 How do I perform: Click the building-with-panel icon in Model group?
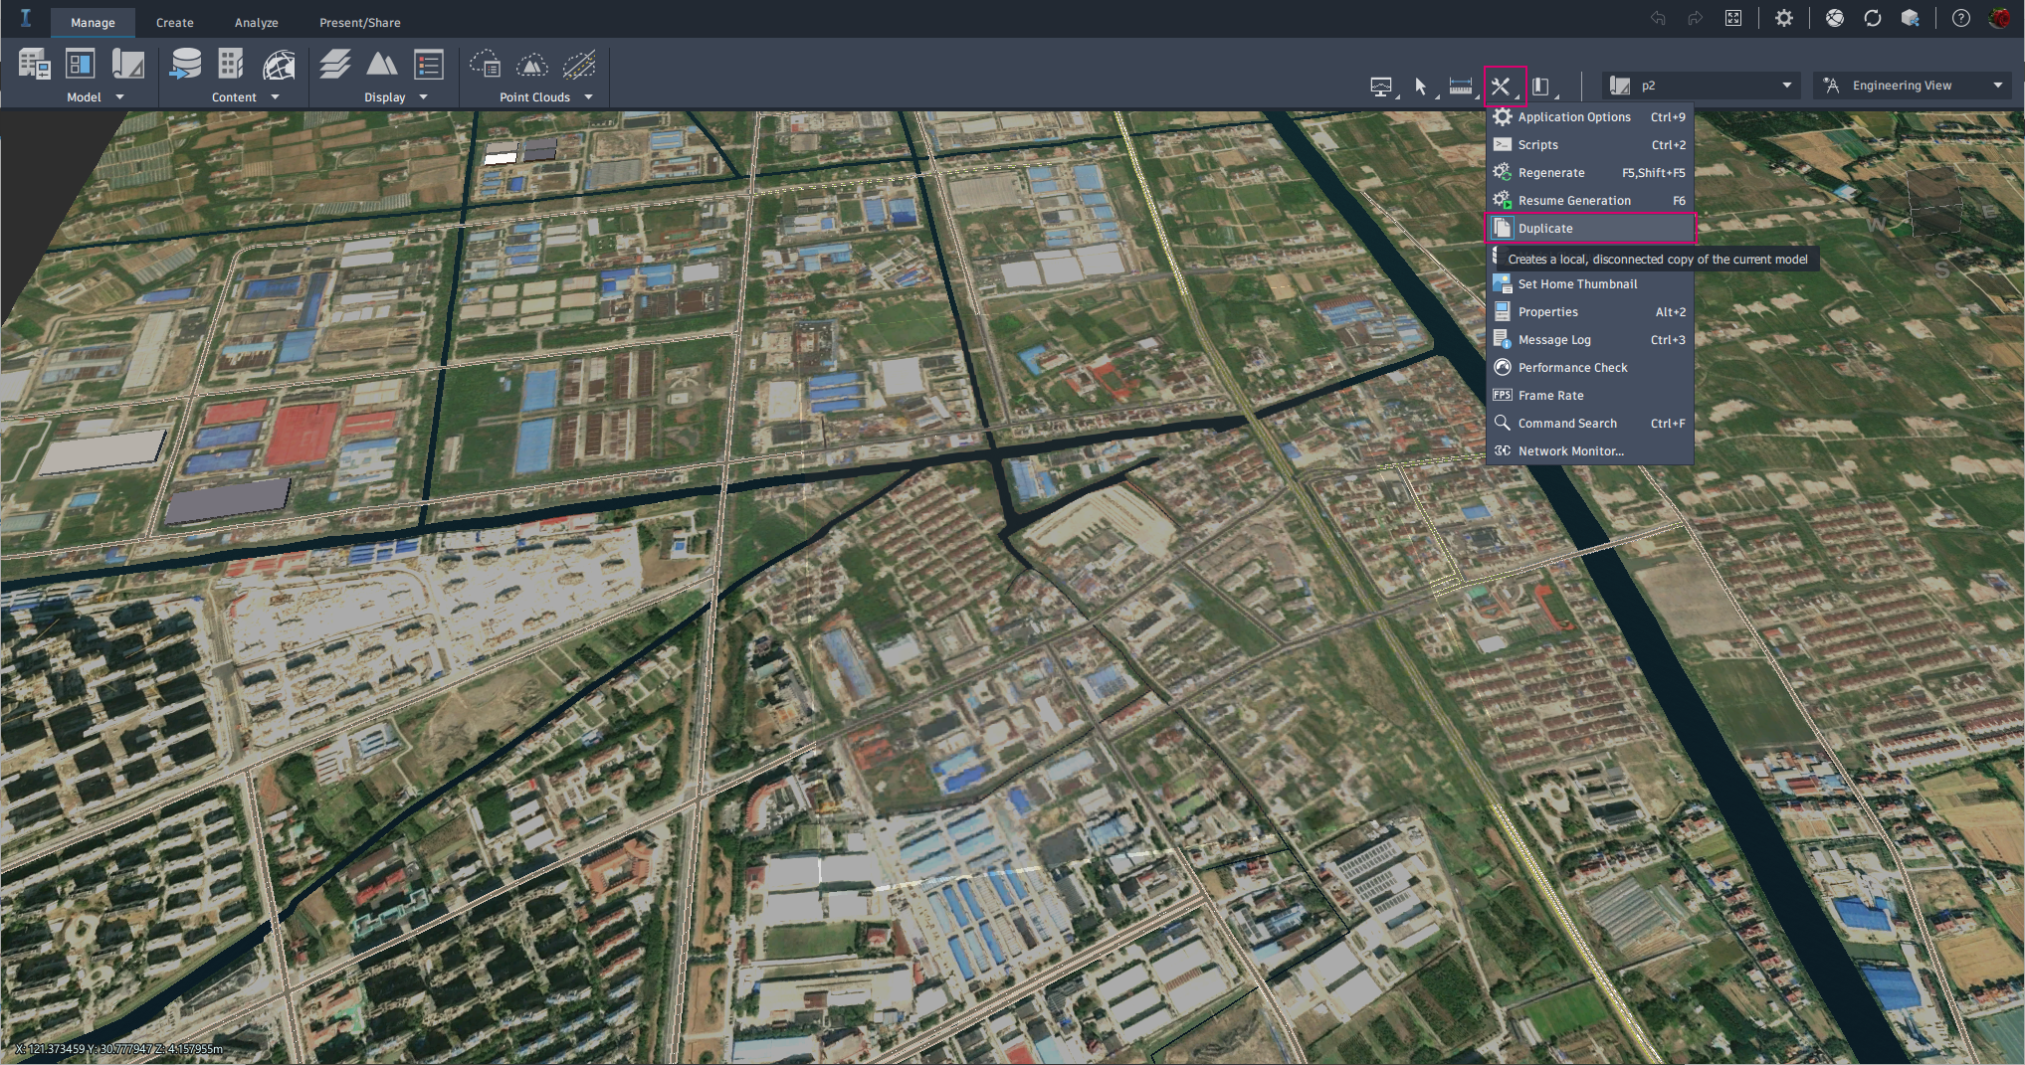tap(35, 65)
